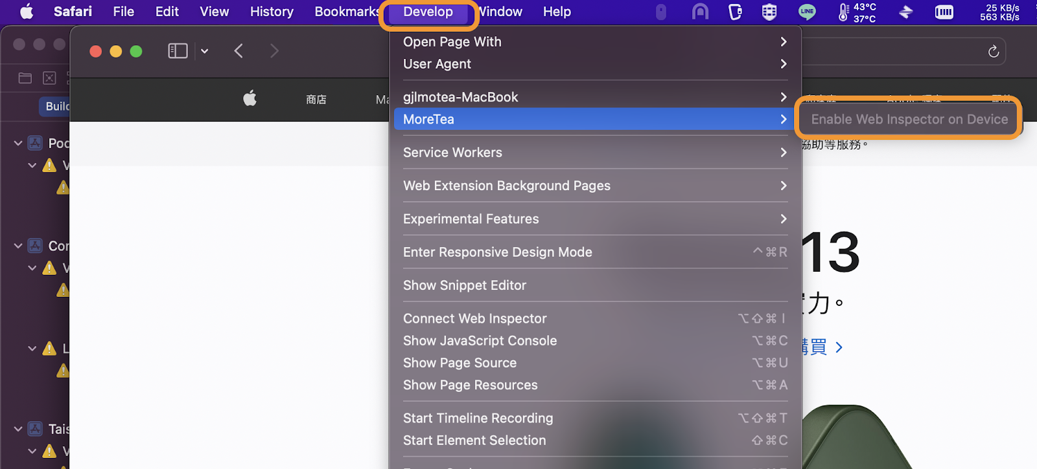Viewport: 1037px width, 469px height.
Task: Click the warning triangle beside L
Action: click(x=49, y=349)
